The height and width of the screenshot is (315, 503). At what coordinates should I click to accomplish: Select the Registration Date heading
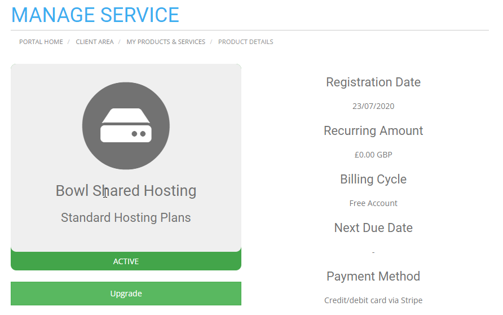tap(373, 82)
